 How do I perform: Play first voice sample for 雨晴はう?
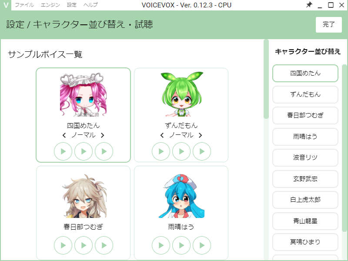pos(161,245)
